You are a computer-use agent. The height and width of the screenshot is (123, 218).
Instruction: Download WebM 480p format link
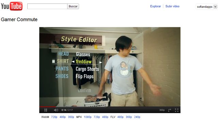[63, 117]
